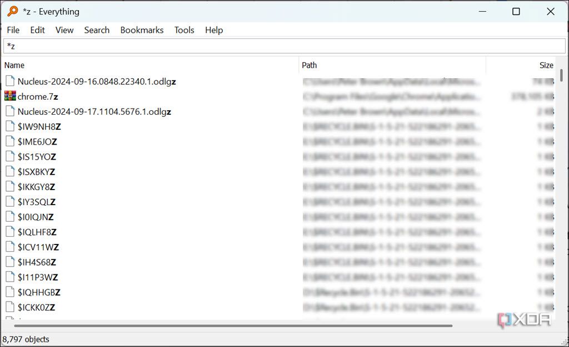Select the $ICV11WZ file name
Image resolution: width=569 pixels, height=347 pixels.
pos(38,247)
